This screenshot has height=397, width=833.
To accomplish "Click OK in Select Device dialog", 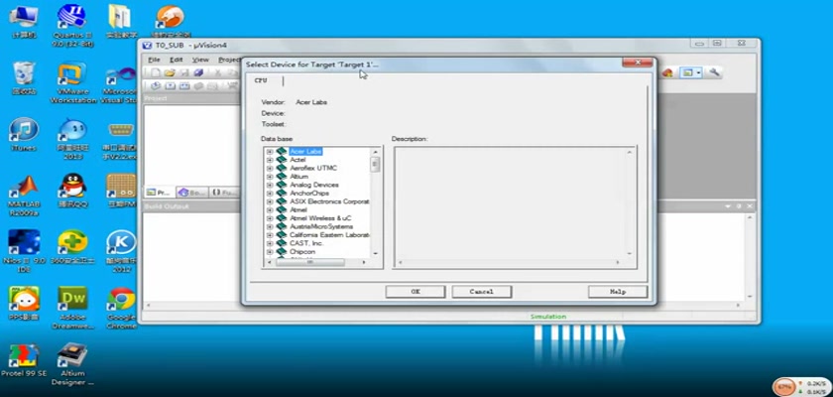I will [416, 291].
